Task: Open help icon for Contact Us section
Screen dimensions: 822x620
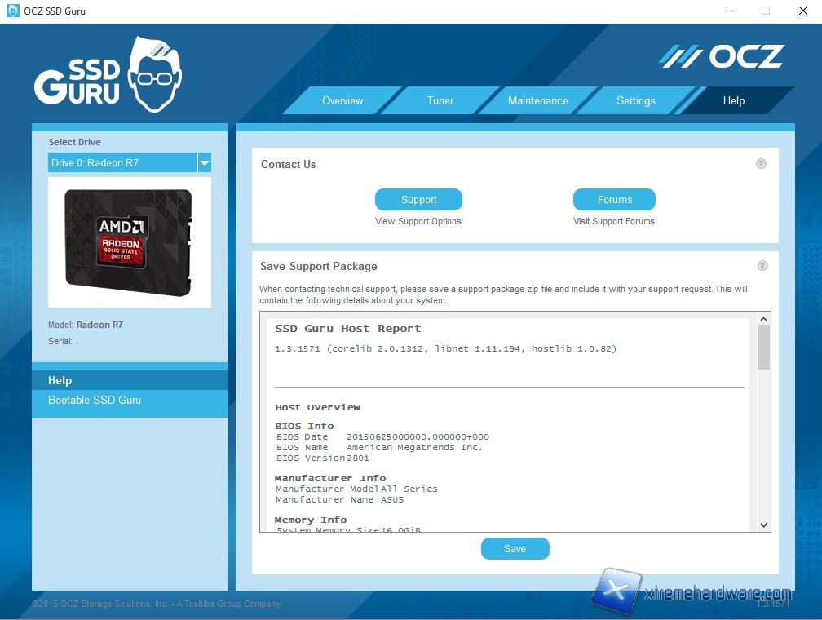Action: coord(761,163)
